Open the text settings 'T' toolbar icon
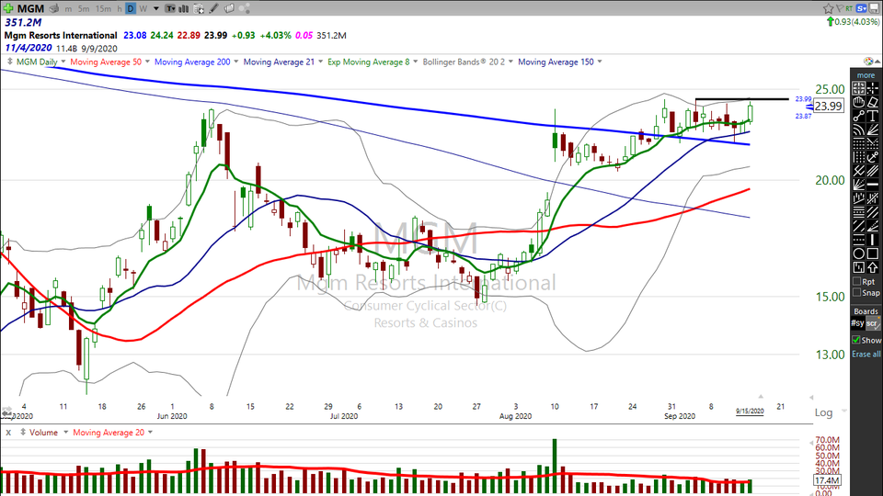Viewport: 883px width, 496px height. click(x=169, y=8)
